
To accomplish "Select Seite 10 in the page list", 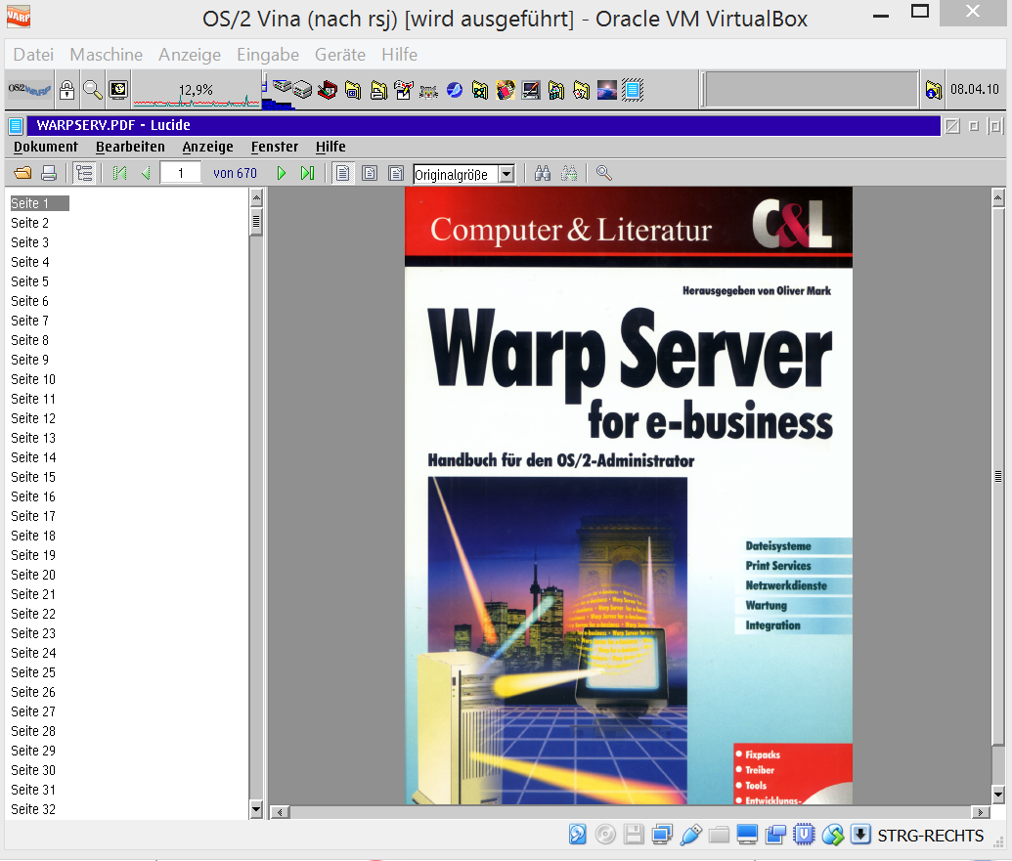I will point(33,379).
